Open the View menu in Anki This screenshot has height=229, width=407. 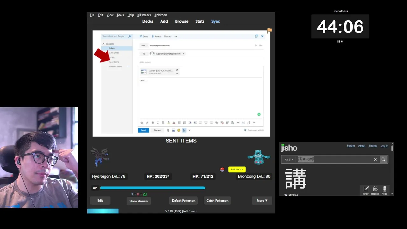pos(110,15)
